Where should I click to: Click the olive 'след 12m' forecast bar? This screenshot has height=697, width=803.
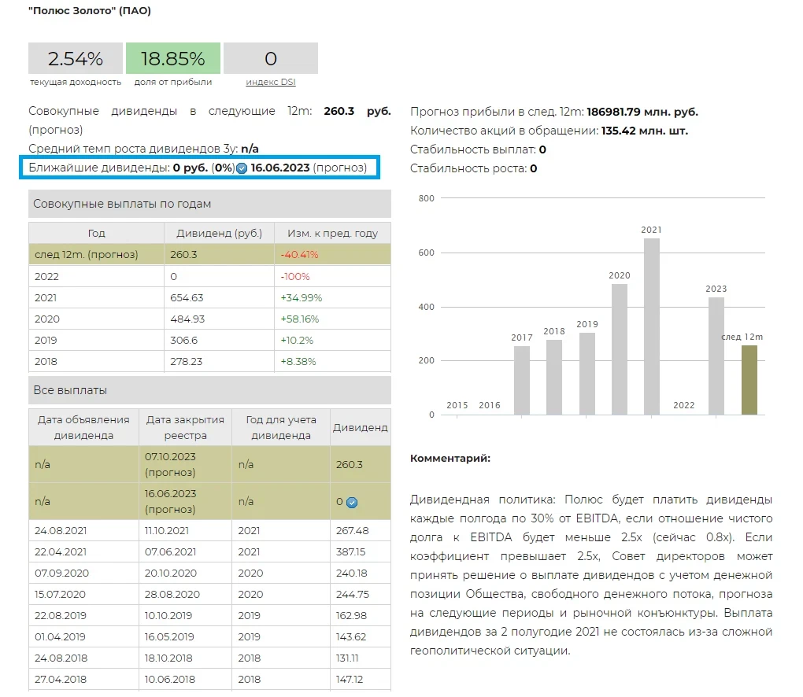point(749,379)
